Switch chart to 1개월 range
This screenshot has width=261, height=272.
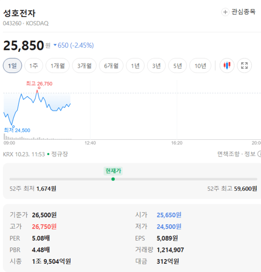57,66
